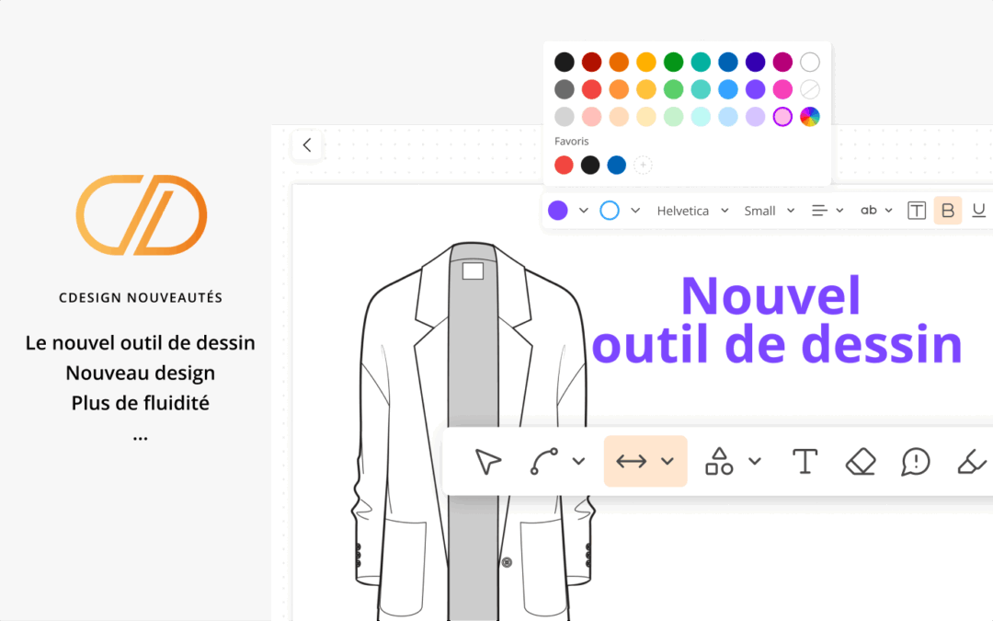Click the comment annotation tool
Viewport: 993px width, 621px height.
pos(914,460)
